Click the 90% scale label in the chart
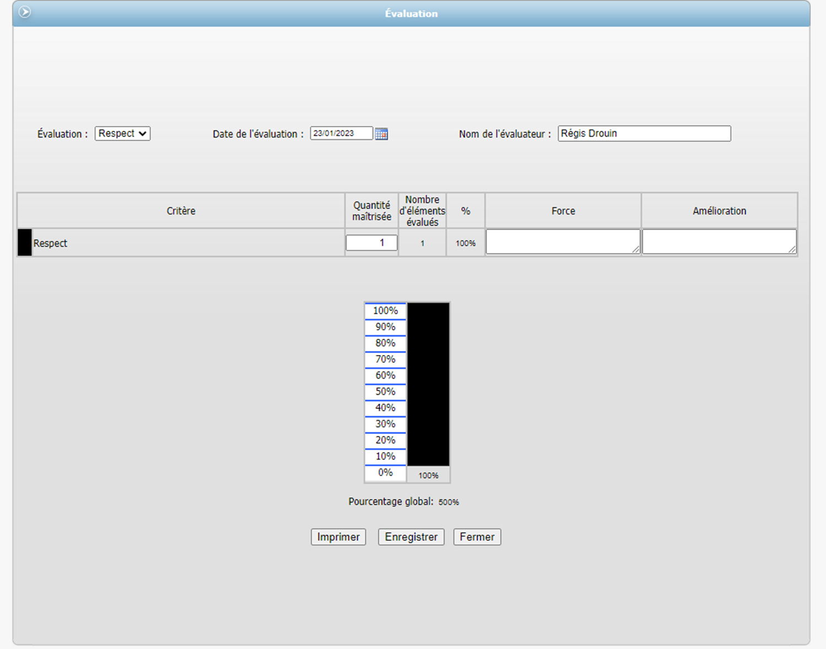This screenshot has height=649, width=826. click(x=385, y=327)
